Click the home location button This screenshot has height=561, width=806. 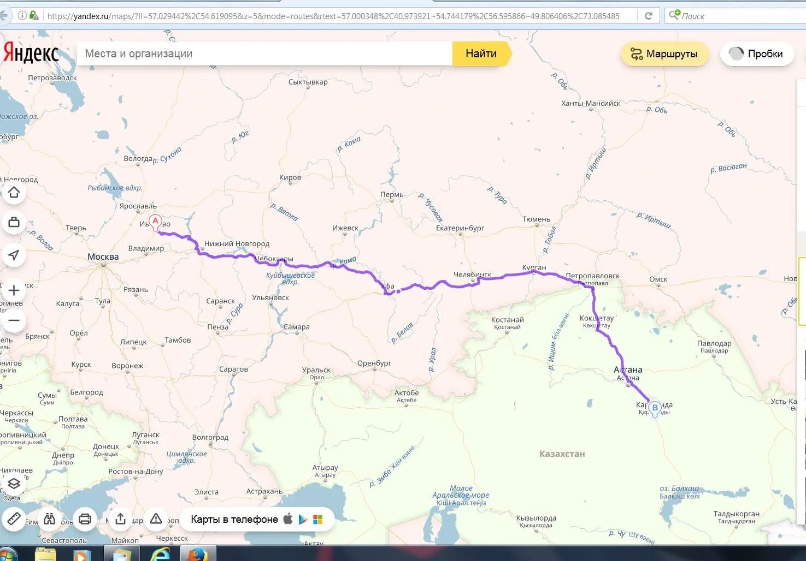point(14,193)
